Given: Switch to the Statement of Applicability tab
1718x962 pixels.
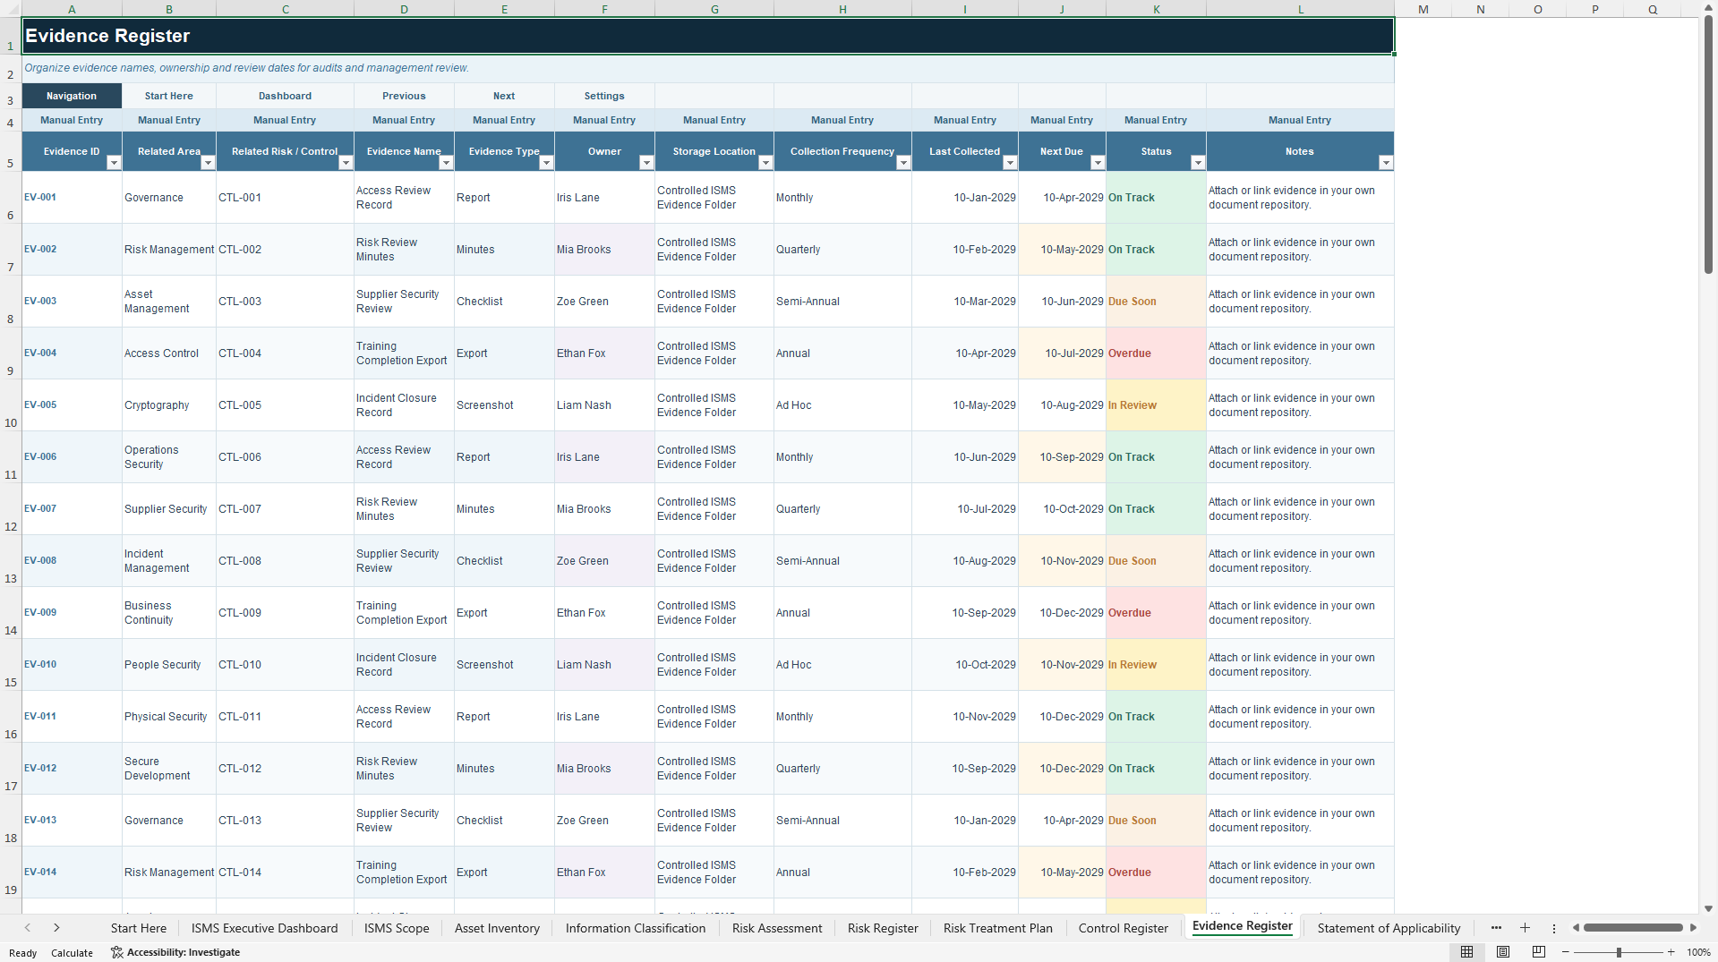Looking at the screenshot, I should [x=1389, y=928].
